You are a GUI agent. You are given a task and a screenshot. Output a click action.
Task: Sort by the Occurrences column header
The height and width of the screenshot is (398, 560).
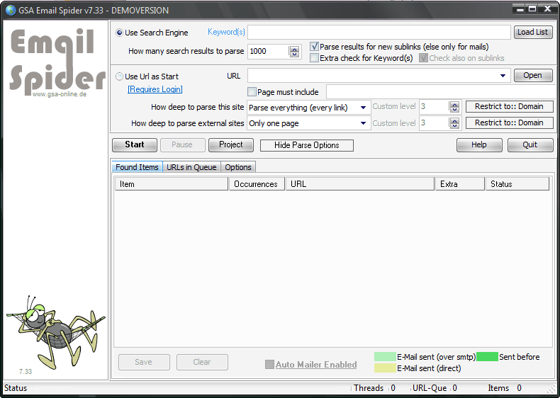coord(257,184)
